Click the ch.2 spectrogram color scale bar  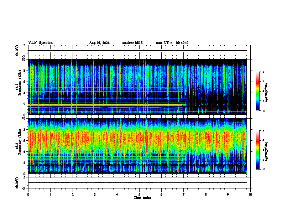point(257,150)
